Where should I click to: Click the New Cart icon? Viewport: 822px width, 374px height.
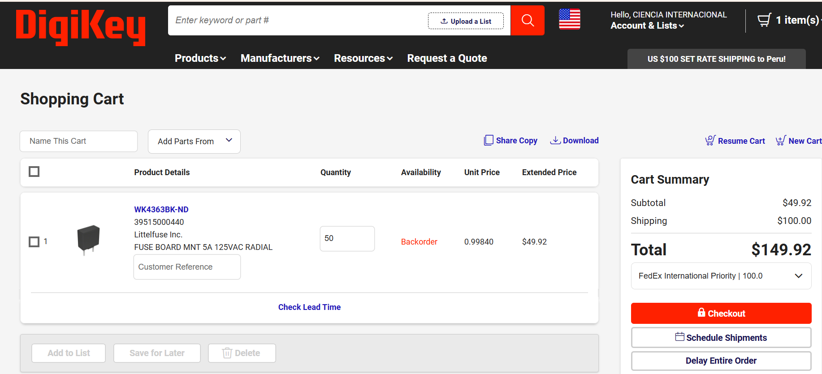tap(781, 141)
